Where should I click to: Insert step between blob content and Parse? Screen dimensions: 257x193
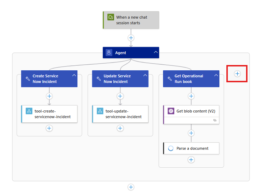[191, 133]
